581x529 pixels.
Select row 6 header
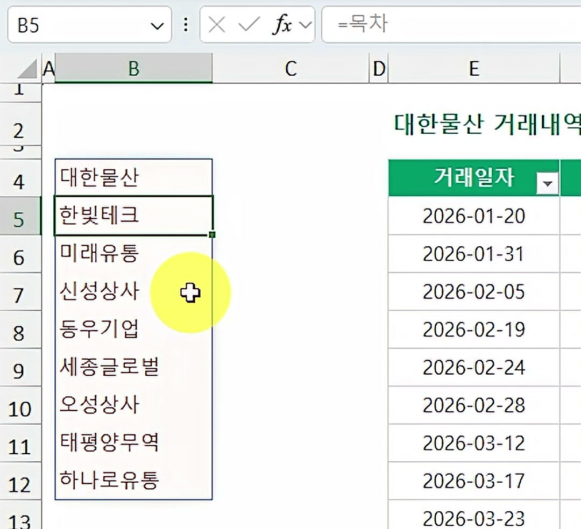20,254
